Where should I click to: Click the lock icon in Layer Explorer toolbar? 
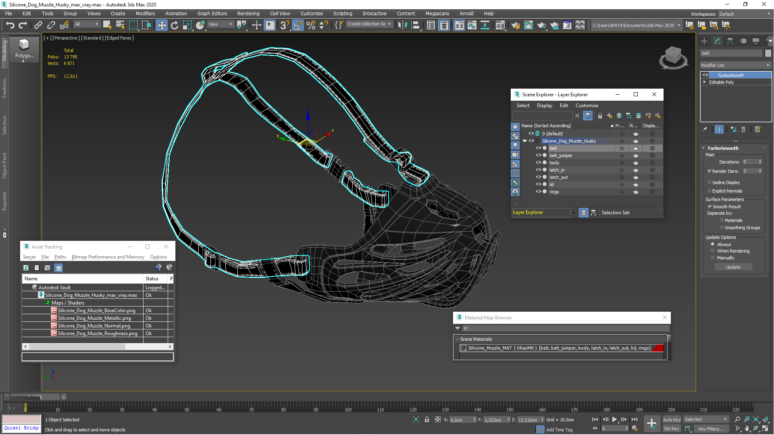pyautogui.click(x=600, y=116)
